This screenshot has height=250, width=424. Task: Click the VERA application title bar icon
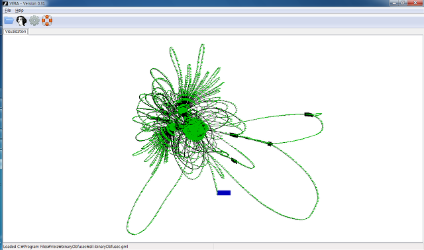point(5,3)
